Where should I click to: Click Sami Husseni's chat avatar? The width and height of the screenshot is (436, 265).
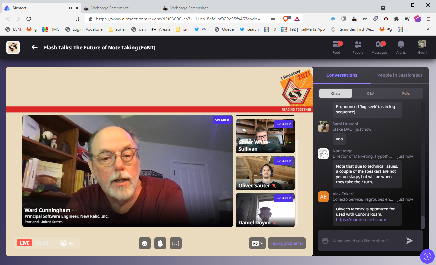(323, 127)
